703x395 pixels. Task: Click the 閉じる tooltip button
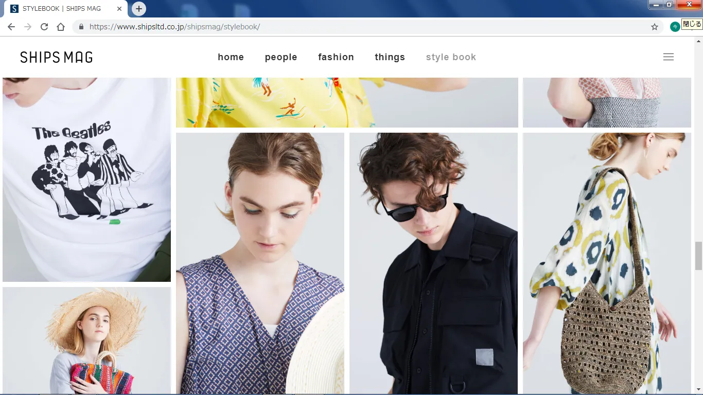692,24
